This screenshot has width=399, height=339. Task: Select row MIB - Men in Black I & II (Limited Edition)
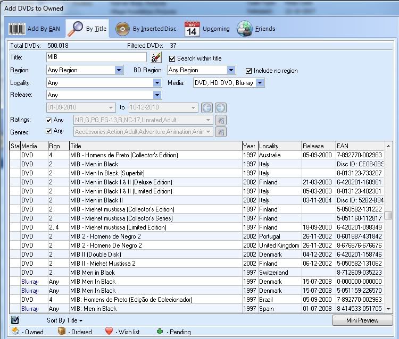tap(196, 191)
